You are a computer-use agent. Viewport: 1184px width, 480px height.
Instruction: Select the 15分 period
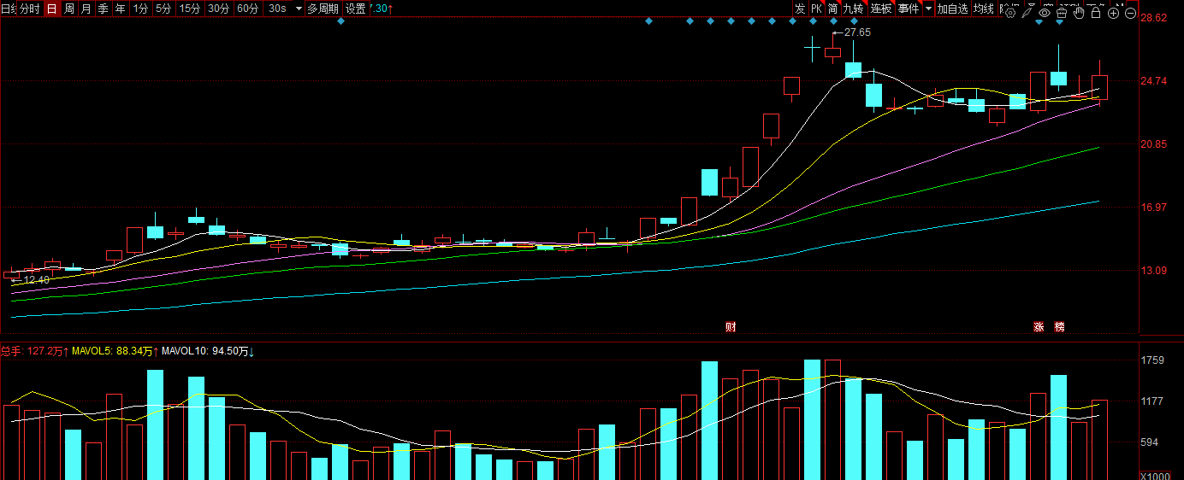pyautogui.click(x=190, y=9)
